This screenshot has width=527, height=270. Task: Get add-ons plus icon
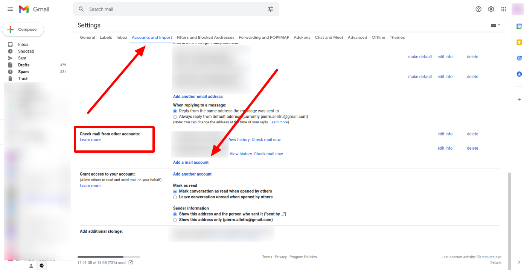[519, 99]
